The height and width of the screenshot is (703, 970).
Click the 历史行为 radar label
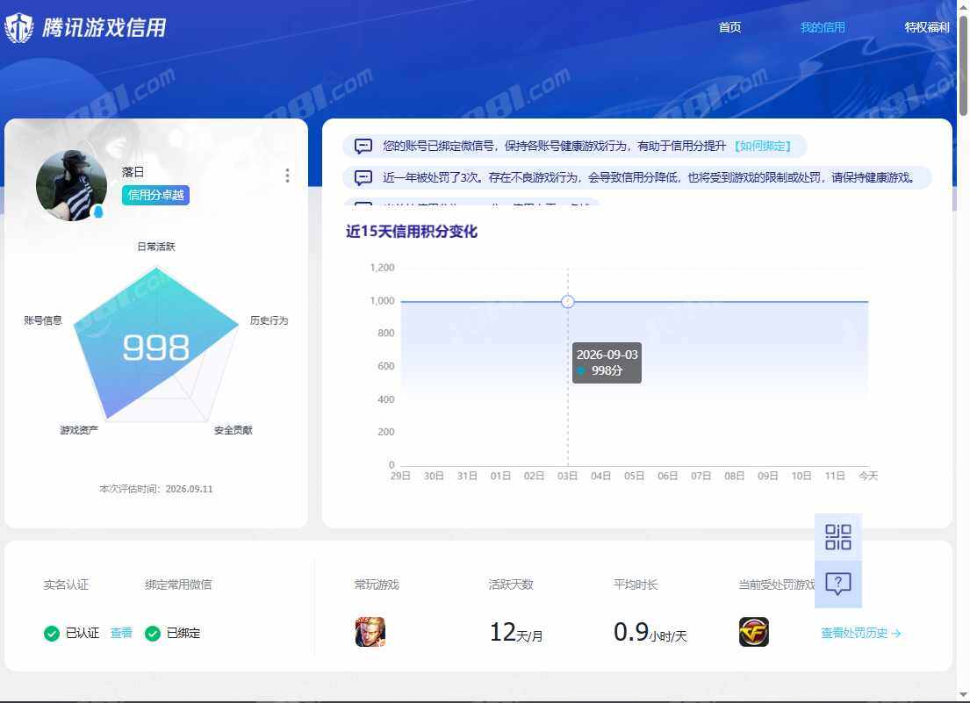[x=269, y=320]
